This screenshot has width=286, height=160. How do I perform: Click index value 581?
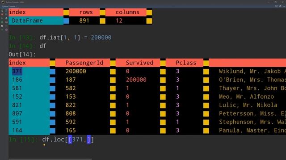point(17,88)
